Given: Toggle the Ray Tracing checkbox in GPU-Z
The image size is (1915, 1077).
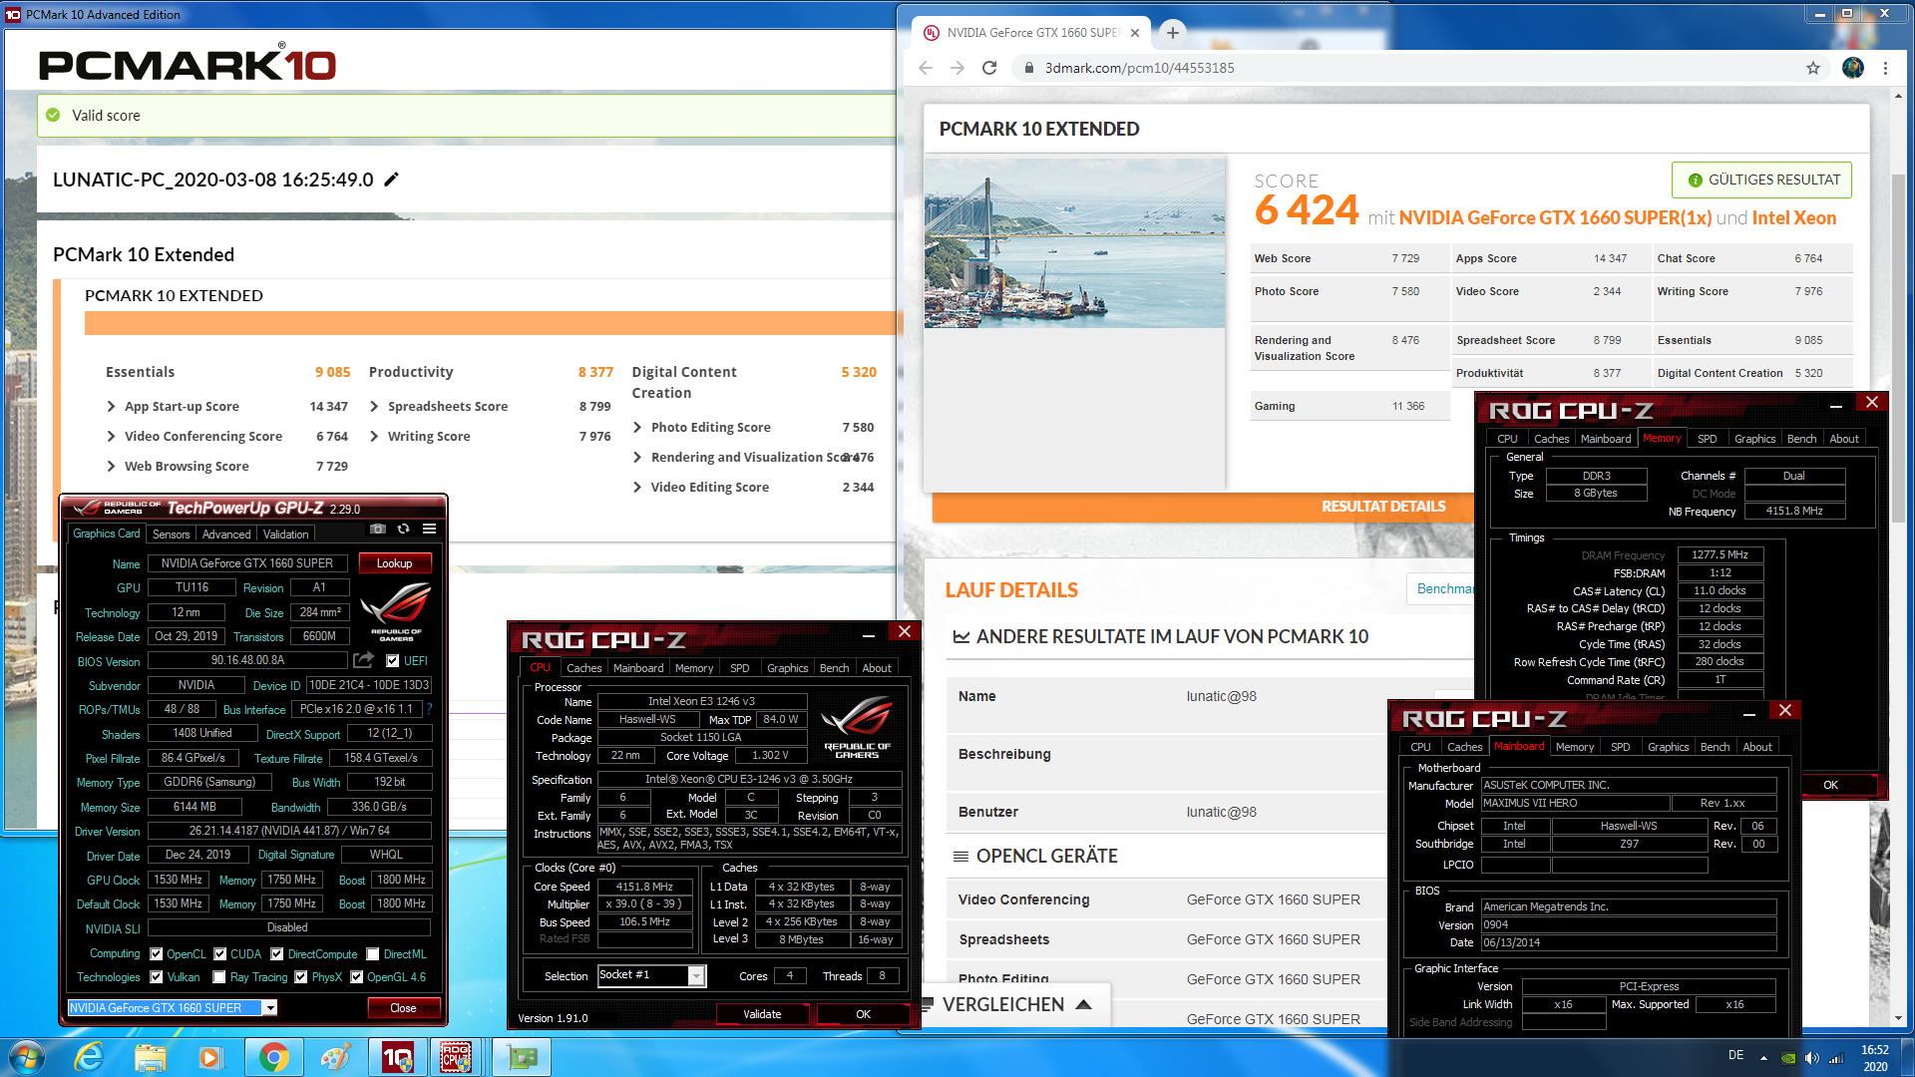Looking at the screenshot, I should [219, 977].
